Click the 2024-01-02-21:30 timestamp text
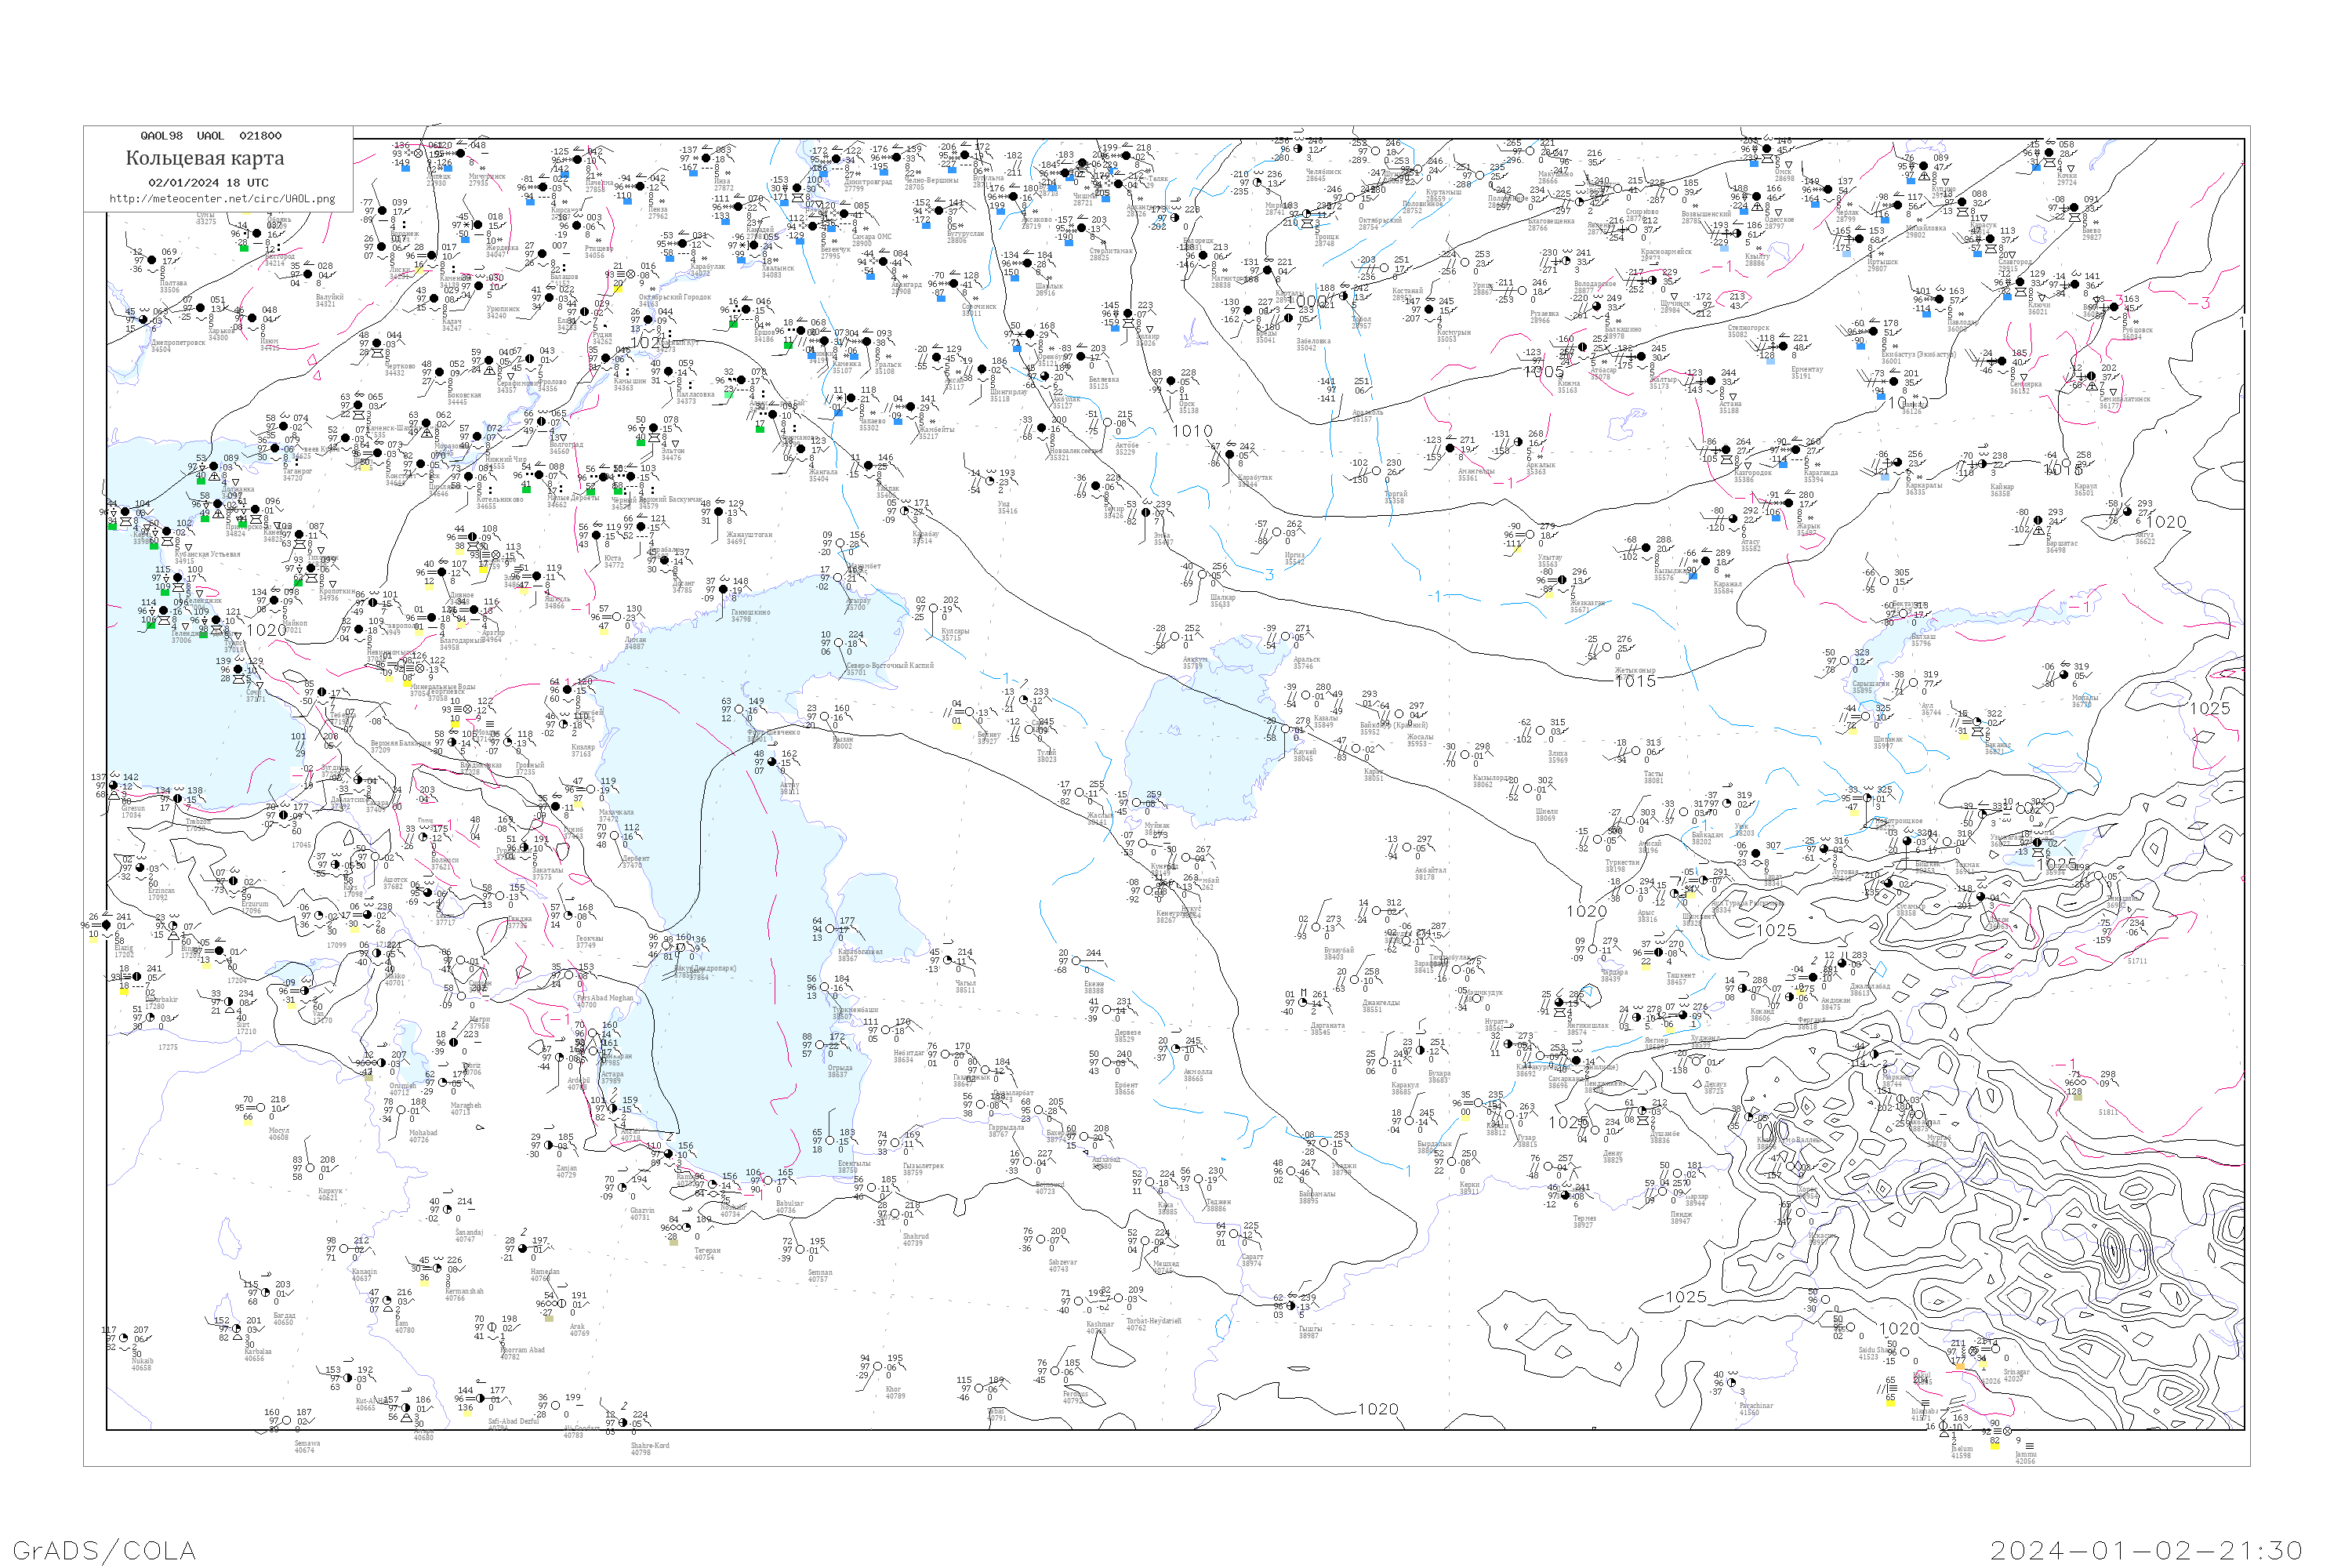Viewport: 2352px width, 1568px height. pos(2146,1549)
